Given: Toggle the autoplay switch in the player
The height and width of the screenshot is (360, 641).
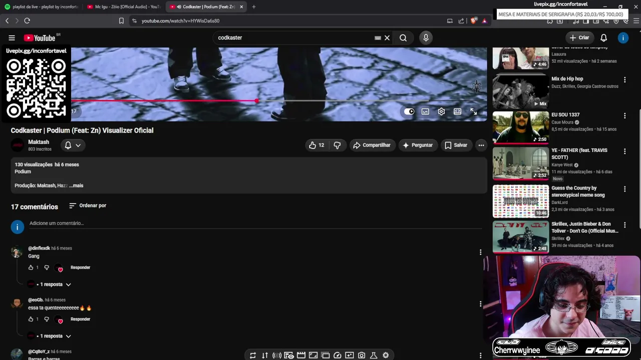Looking at the screenshot, I should (x=409, y=111).
